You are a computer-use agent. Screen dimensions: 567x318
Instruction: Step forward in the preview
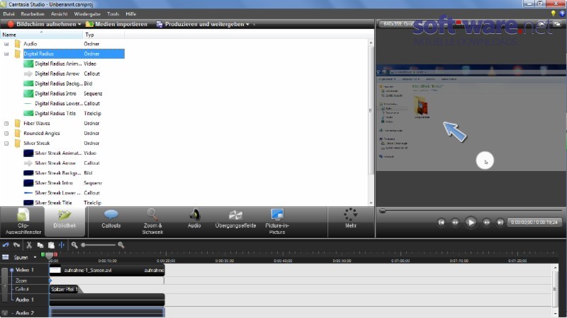coord(486,223)
